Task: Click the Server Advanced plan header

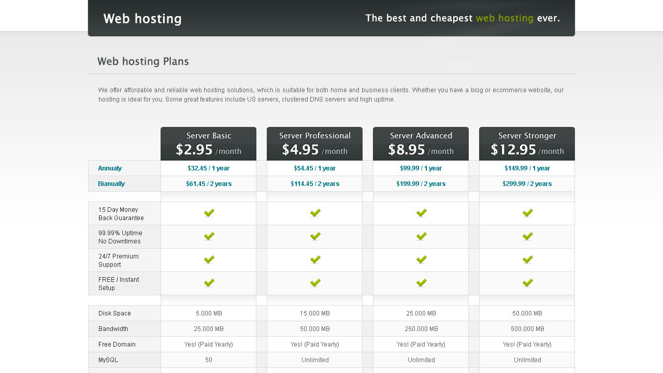Action: [x=421, y=135]
